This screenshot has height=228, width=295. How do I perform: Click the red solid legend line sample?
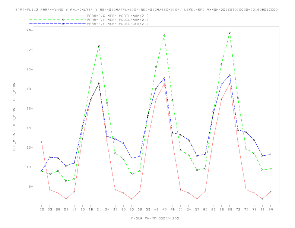pos(58,16)
